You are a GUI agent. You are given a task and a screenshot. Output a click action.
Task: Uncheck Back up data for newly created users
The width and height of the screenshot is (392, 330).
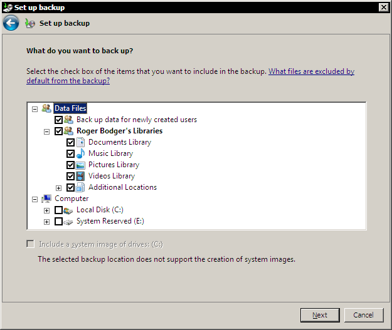(x=58, y=120)
